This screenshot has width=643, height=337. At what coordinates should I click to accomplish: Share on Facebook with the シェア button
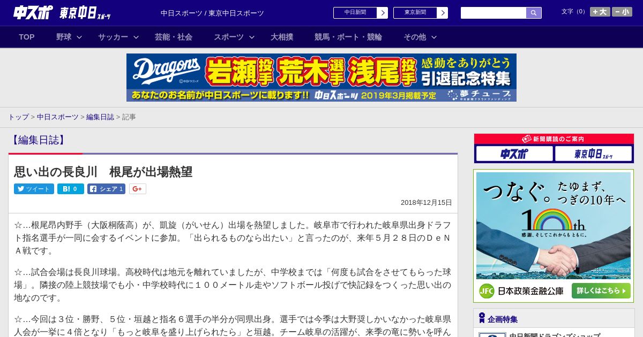(106, 189)
